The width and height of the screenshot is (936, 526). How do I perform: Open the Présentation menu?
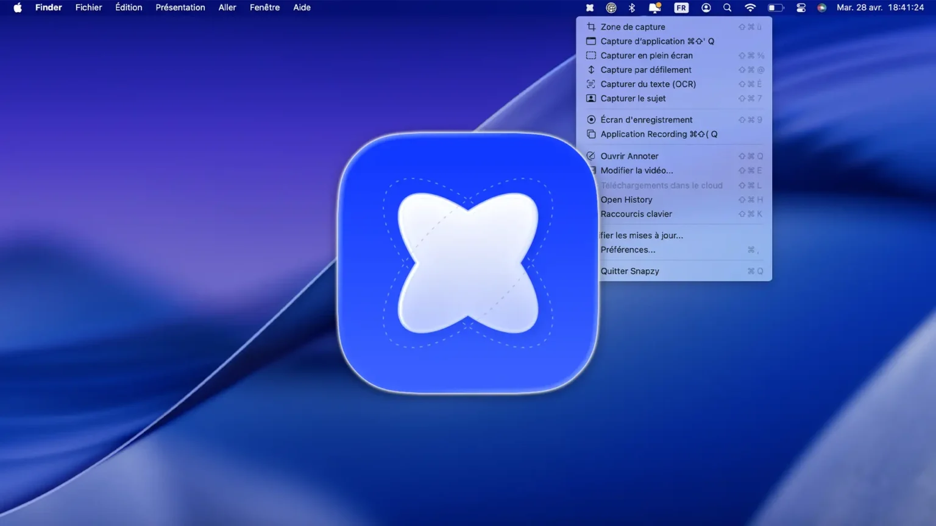click(180, 8)
